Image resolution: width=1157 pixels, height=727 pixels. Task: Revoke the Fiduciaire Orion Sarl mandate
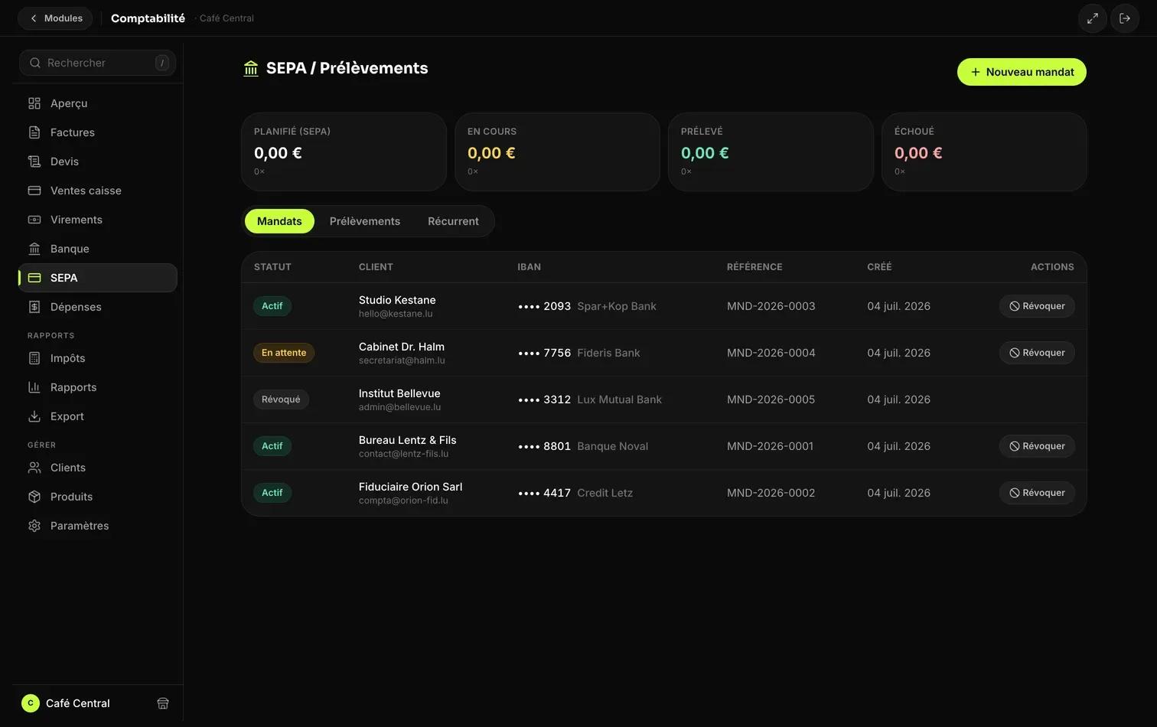point(1037,493)
